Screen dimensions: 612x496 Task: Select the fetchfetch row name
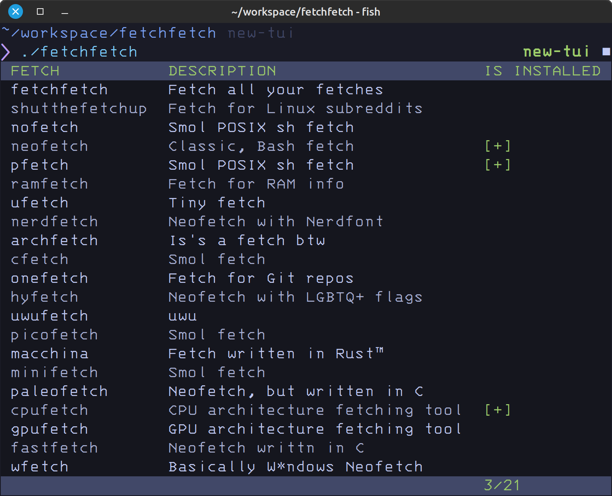[x=59, y=90]
